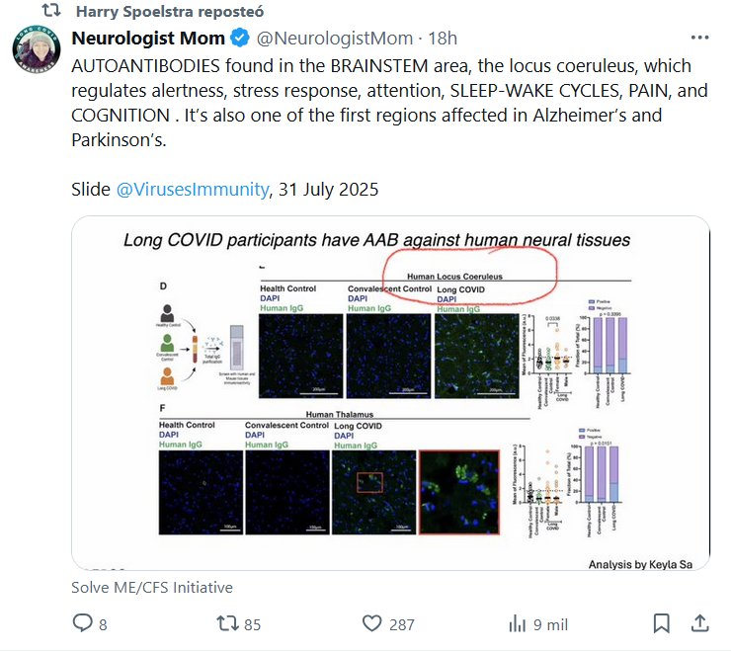Bookmark this tweet
731x652 pixels.
pos(661,623)
